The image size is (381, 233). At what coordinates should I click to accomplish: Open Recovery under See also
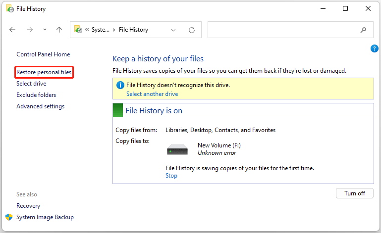[x=28, y=206]
